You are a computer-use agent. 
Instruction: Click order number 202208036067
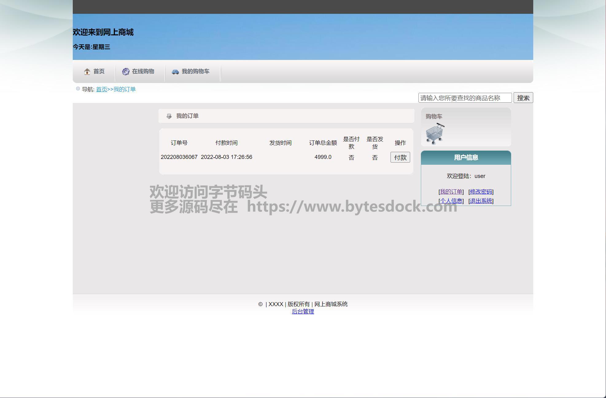pos(179,157)
